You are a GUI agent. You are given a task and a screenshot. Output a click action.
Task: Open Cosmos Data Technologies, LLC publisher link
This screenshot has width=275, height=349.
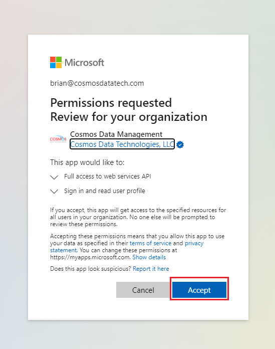coord(122,144)
